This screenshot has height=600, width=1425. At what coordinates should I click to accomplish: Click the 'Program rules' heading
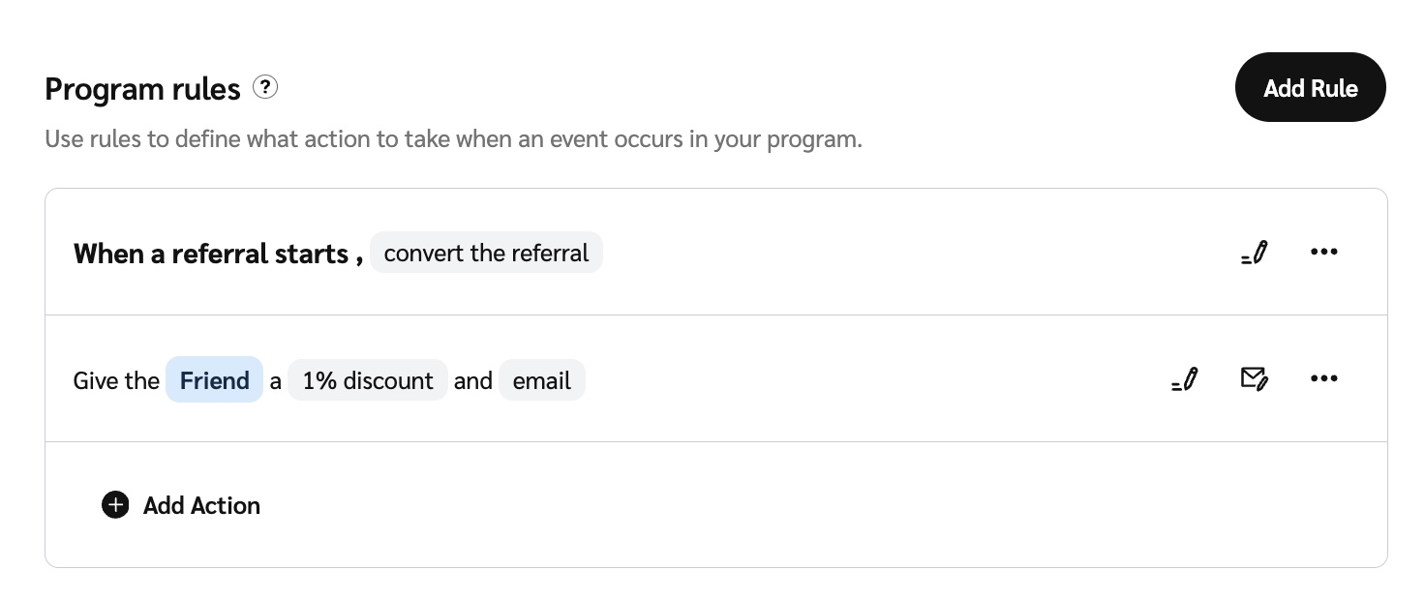tap(142, 89)
